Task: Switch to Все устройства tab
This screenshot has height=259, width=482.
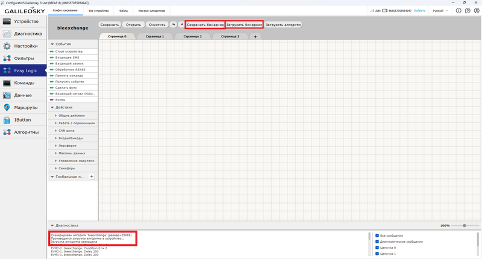Action: (99, 11)
